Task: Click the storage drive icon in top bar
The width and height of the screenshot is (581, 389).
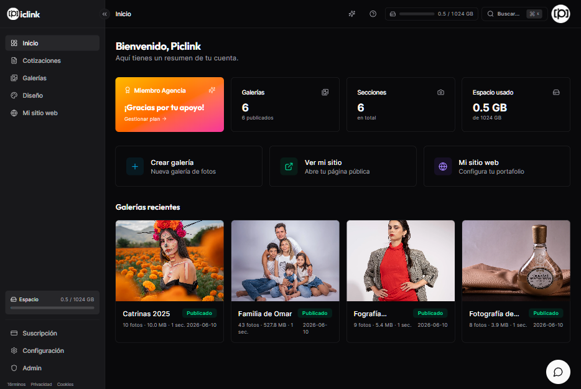Action: [393, 14]
